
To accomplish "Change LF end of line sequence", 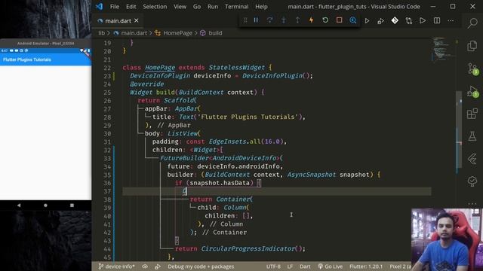I will point(290,266).
